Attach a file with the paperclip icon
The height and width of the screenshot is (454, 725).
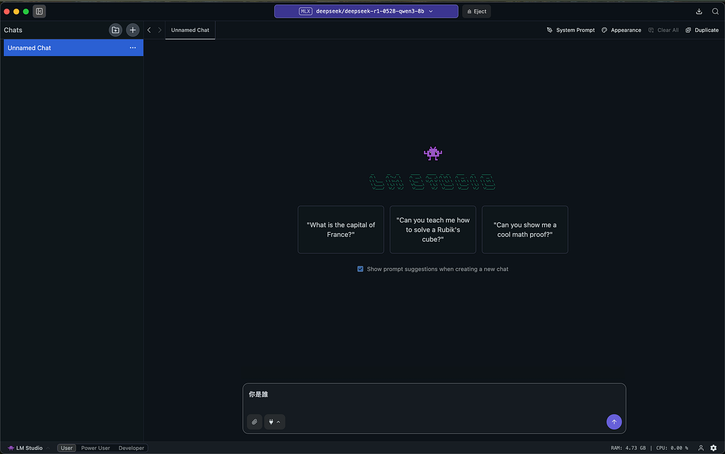[x=254, y=422]
